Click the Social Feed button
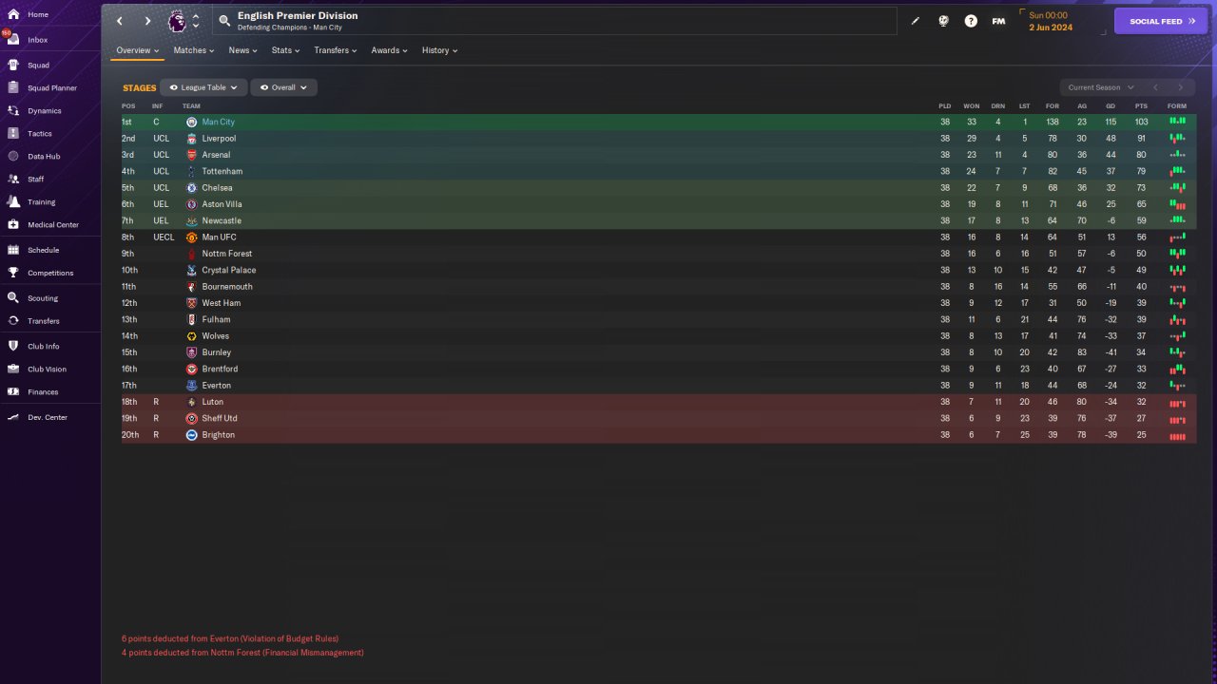The width and height of the screenshot is (1217, 684). 1161,21
